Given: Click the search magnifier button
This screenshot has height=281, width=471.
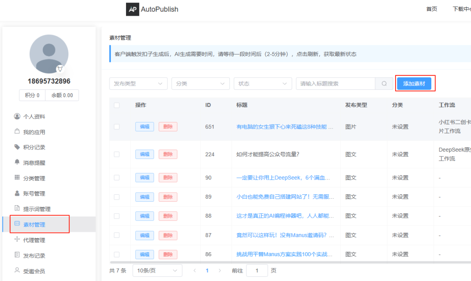Looking at the screenshot, I should (384, 84).
